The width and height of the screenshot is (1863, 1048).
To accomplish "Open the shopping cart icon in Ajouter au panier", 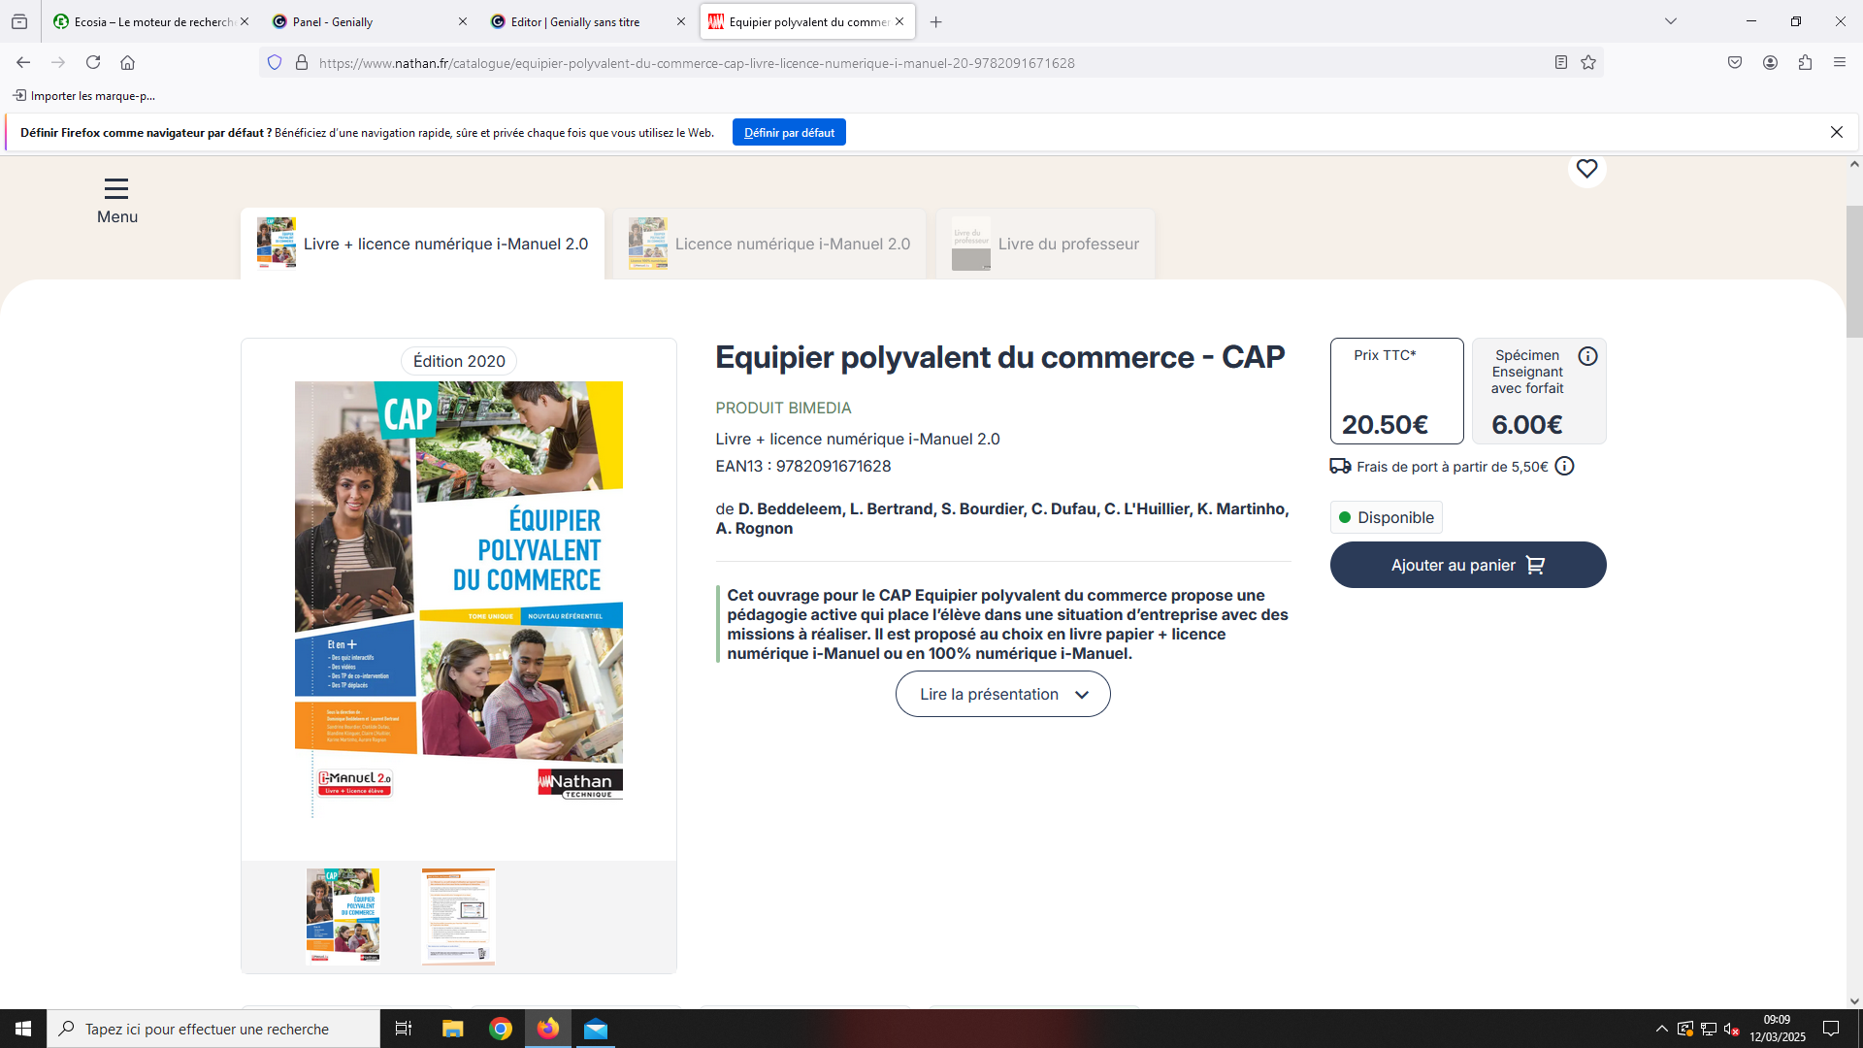I will 1536,565.
